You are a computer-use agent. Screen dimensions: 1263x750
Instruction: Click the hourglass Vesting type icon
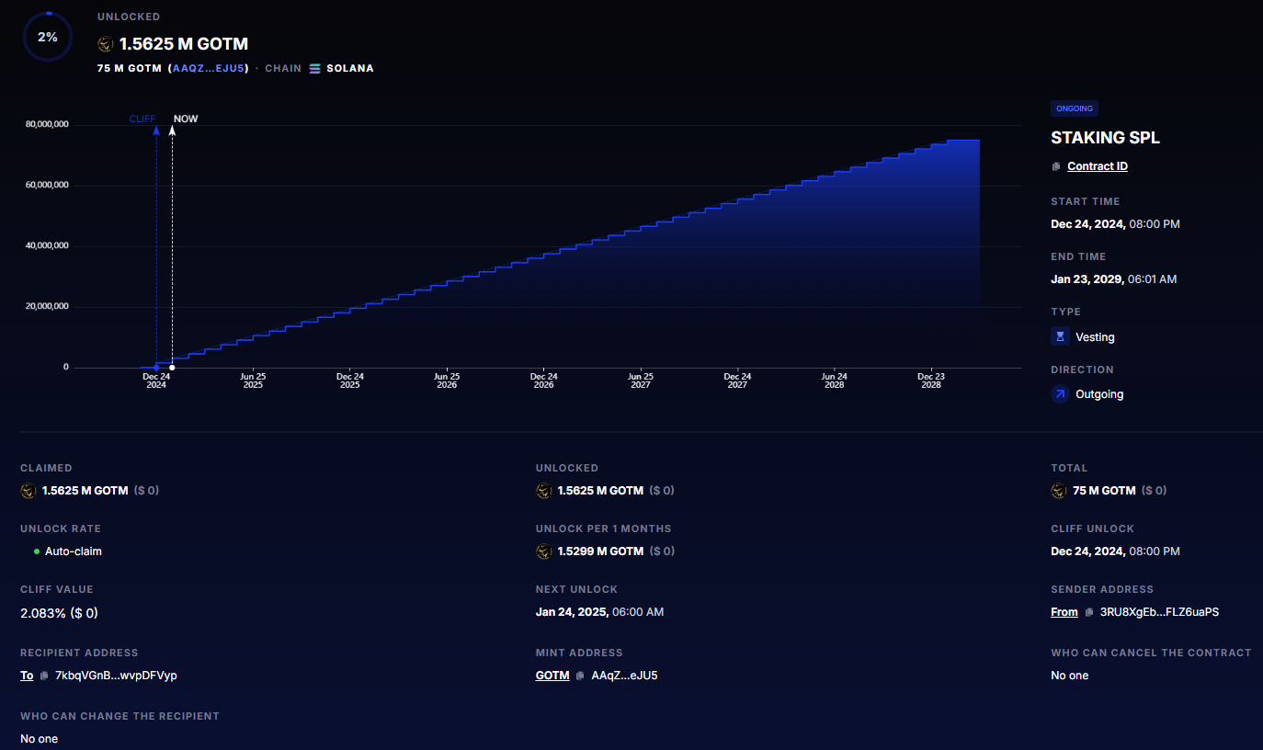[1060, 337]
